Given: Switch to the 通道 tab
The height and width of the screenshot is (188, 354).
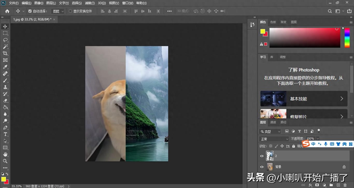Looking at the screenshot, I should (x=273, y=122).
